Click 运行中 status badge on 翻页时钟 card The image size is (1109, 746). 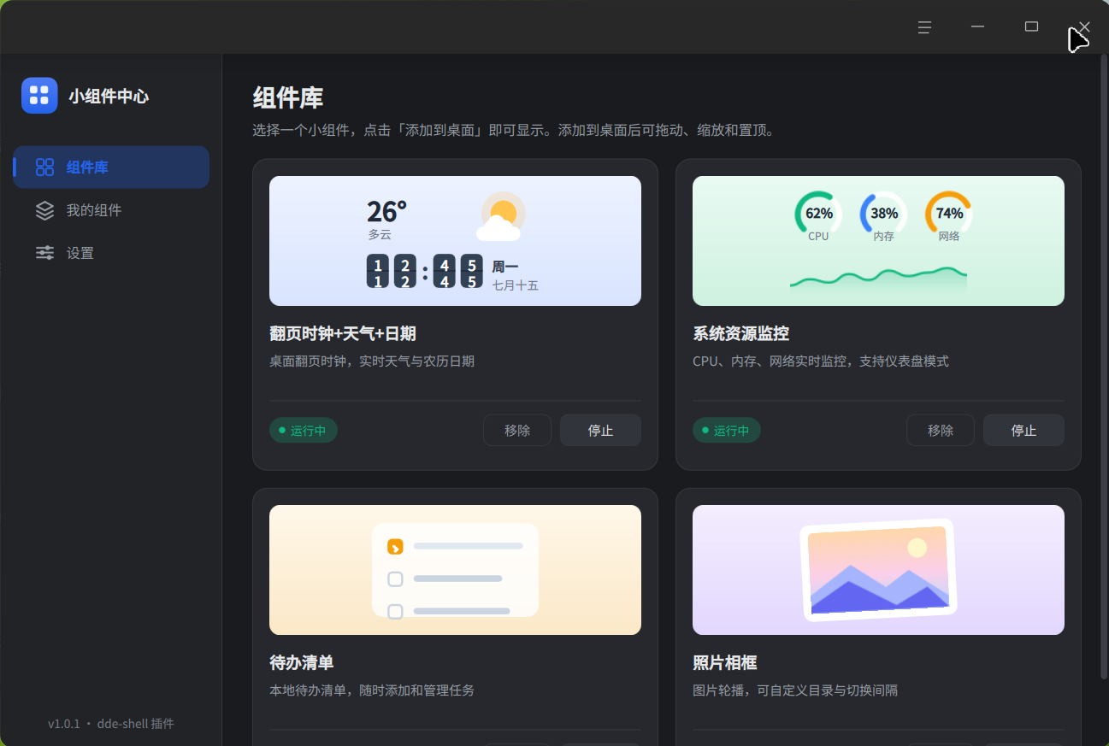304,431
